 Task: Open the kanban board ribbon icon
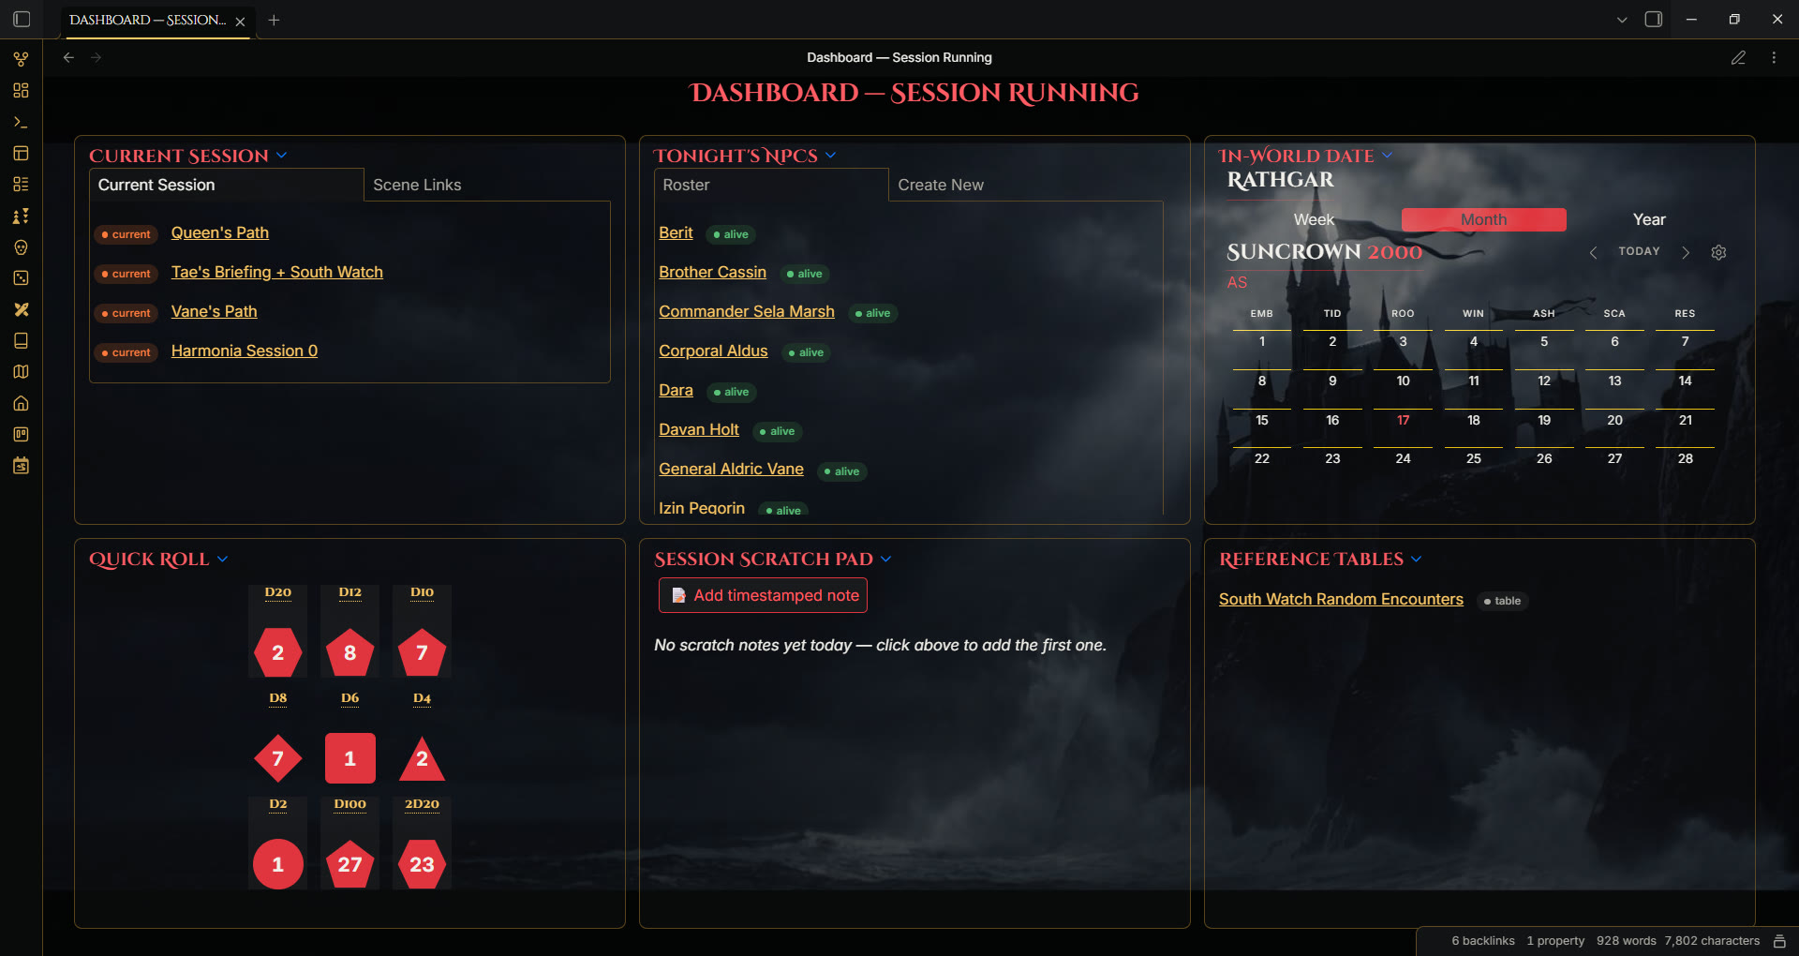21,435
